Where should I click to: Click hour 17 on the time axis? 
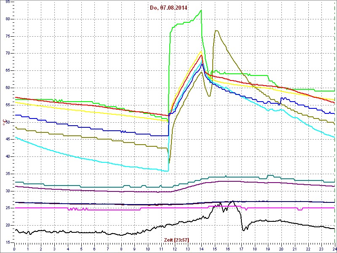pyautogui.click(x=241, y=248)
